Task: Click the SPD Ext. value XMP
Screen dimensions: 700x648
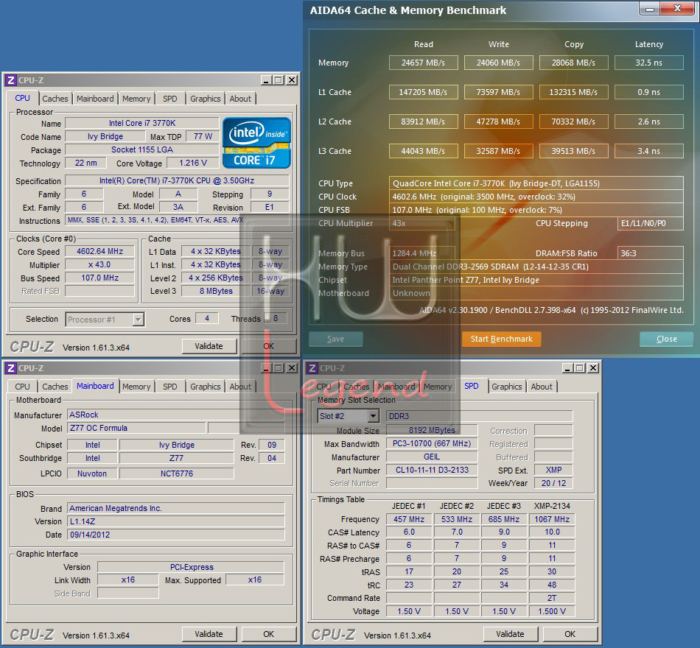Action: click(553, 470)
